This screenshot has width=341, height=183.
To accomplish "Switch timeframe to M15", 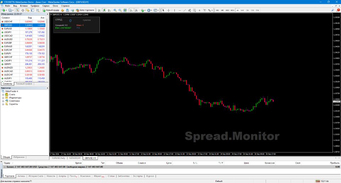I will [227, 10].
